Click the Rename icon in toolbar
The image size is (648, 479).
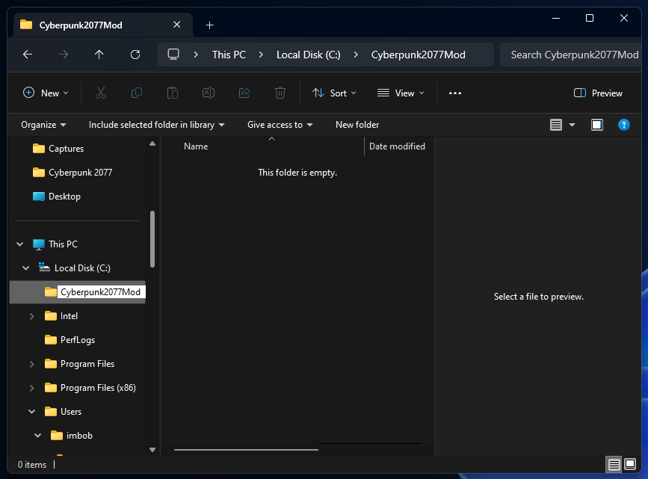coord(209,93)
